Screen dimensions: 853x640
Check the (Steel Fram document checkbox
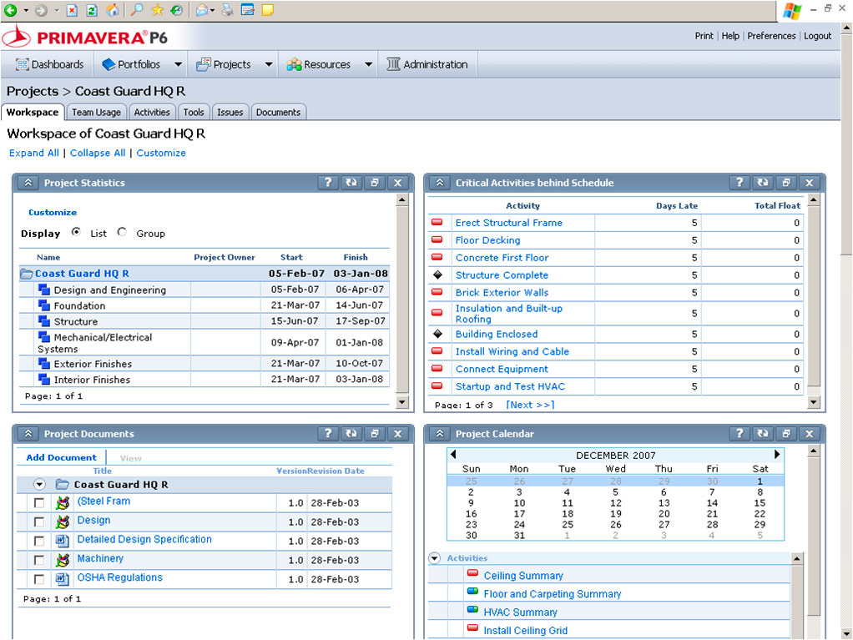tap(39, 503)
